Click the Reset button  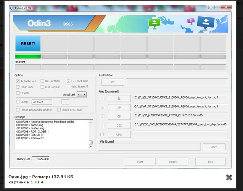tap(173, 162)
